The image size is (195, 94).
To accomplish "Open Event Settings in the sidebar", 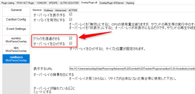I will coord(16,30).
